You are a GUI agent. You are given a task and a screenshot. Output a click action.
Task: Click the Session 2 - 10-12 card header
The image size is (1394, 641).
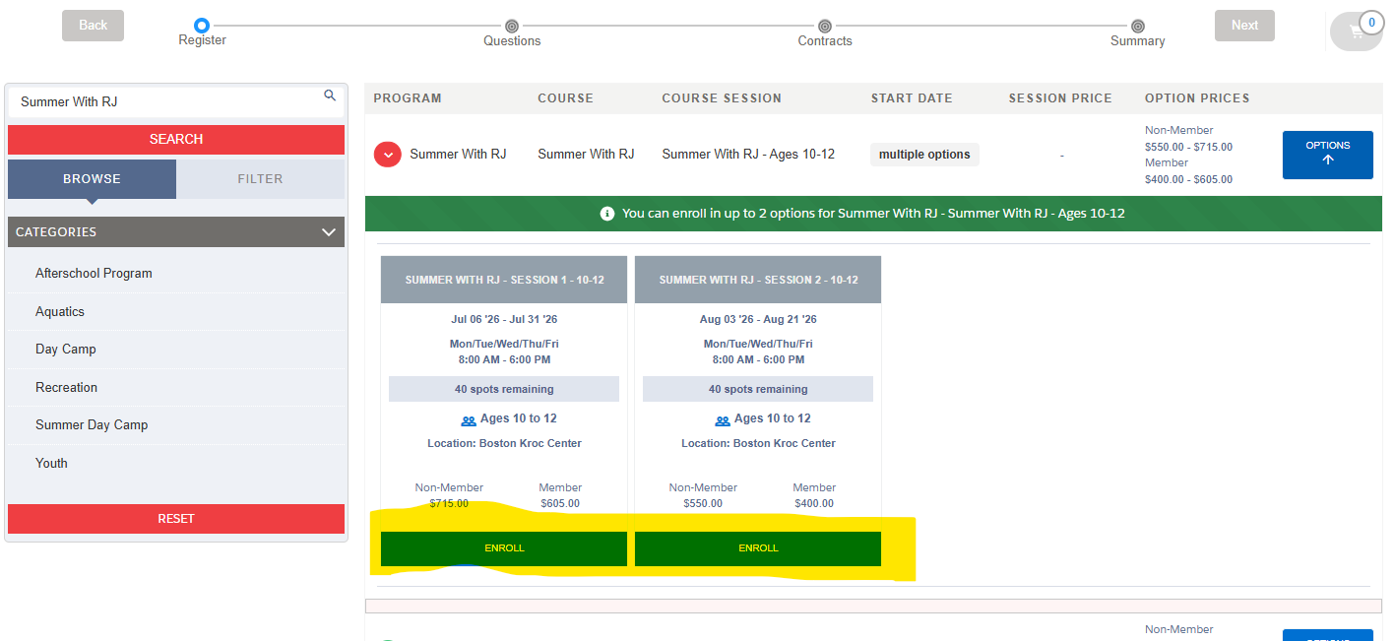pos(758,280)
